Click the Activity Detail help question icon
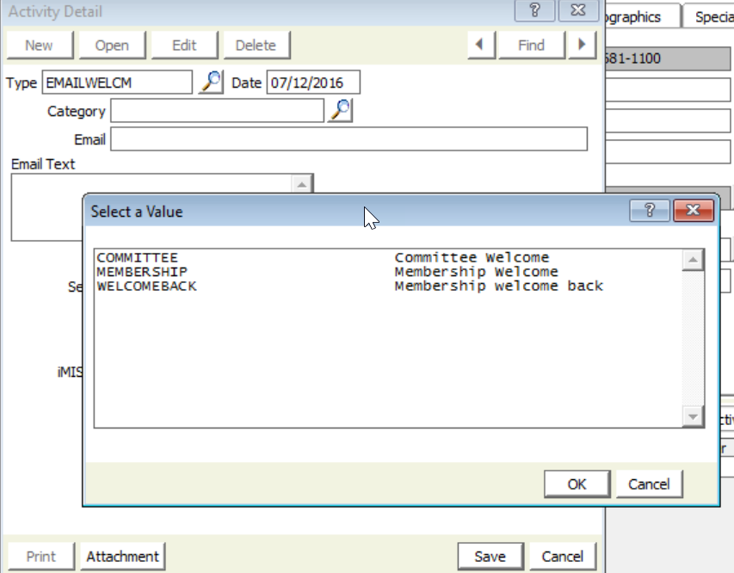The image size is (734, 573). [534, 11]
